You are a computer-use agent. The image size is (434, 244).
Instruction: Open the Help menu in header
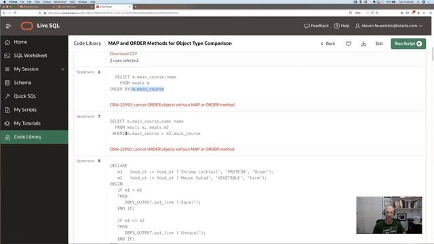[x=342, y=26]
